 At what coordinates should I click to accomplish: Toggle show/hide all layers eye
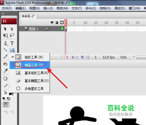(x=52, y=22)
